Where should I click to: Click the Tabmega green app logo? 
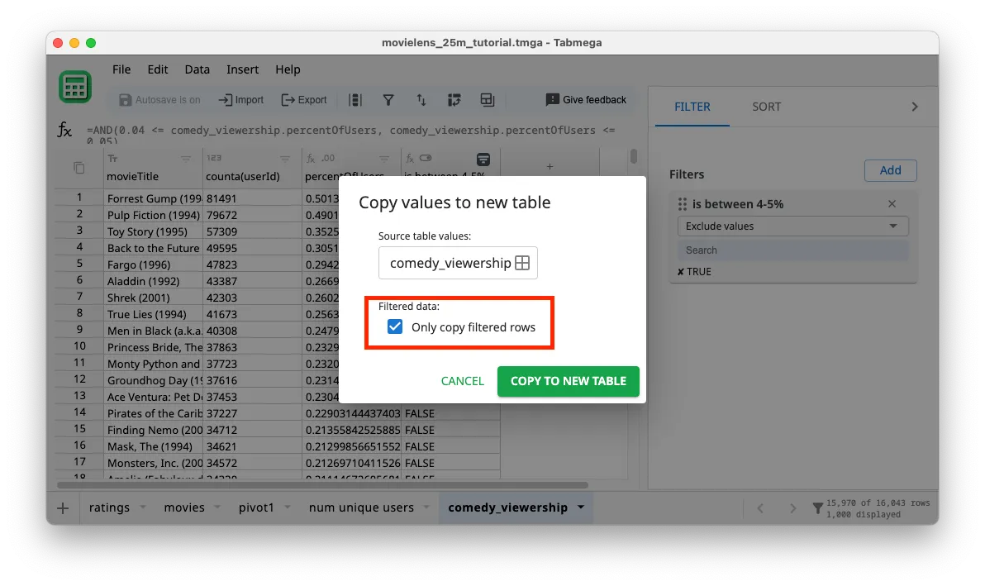tap(75, 87)
